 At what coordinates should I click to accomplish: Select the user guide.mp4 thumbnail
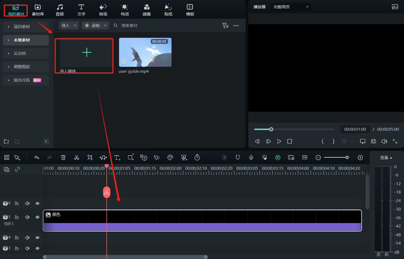145,52
